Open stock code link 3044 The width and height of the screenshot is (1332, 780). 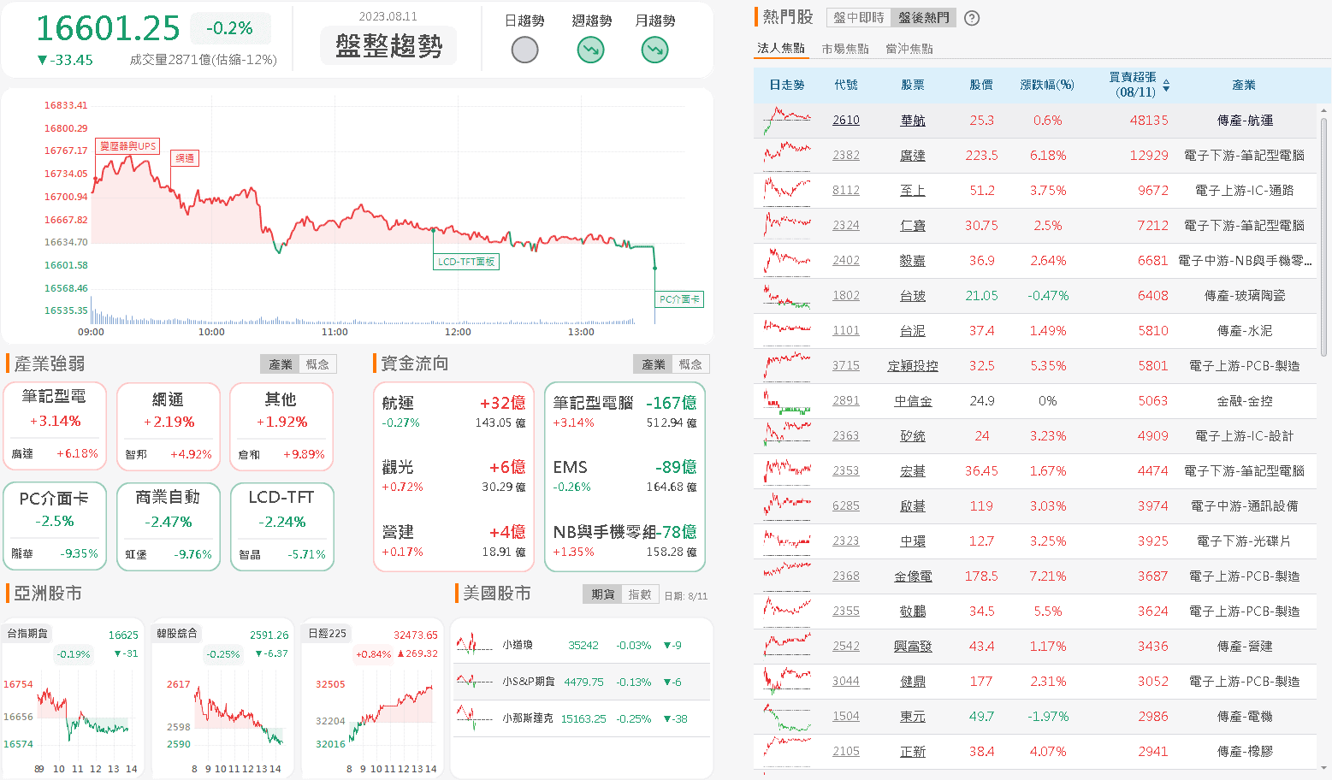[846, 681]
